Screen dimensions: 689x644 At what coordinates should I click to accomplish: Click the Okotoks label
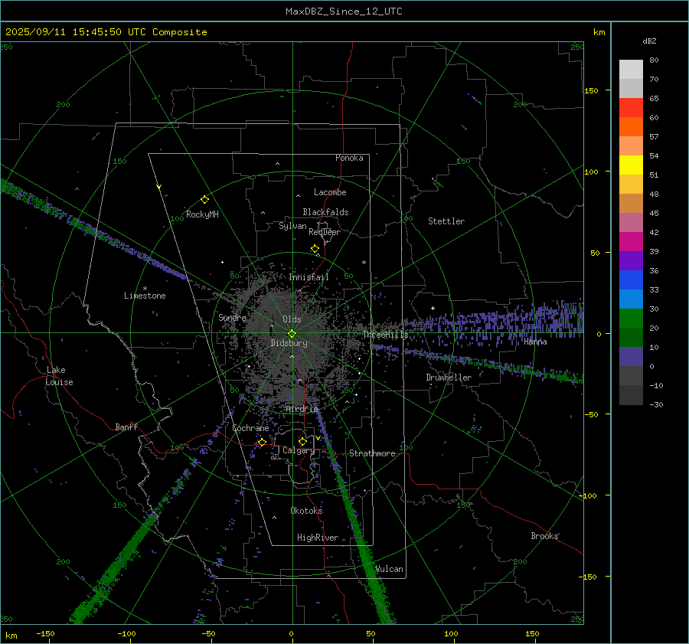(306, 510)
